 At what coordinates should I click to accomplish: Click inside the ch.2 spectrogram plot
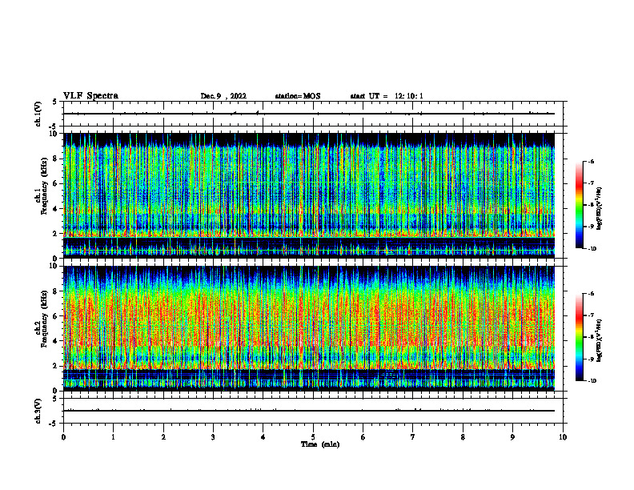[x=309, y=328]
